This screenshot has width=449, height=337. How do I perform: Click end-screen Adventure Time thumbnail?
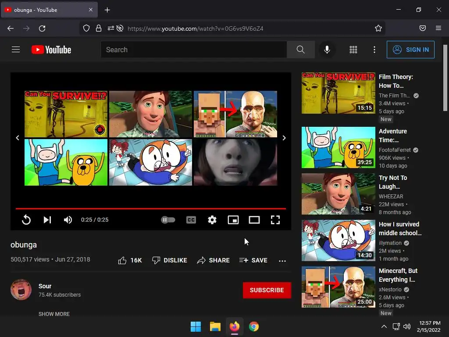pos(66,162)
